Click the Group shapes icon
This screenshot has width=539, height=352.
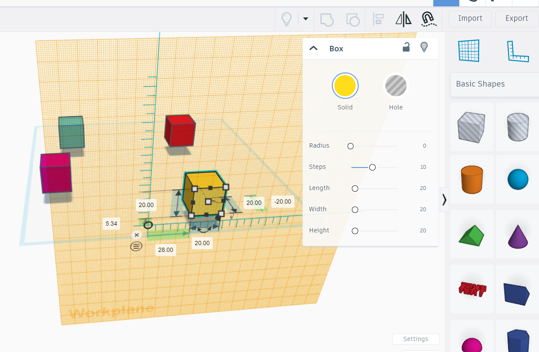coord(326,19)
